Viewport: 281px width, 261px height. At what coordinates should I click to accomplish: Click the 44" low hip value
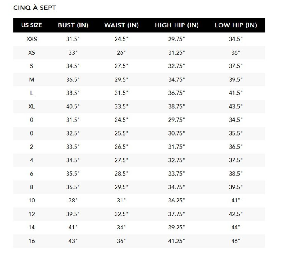pos(236,227)
